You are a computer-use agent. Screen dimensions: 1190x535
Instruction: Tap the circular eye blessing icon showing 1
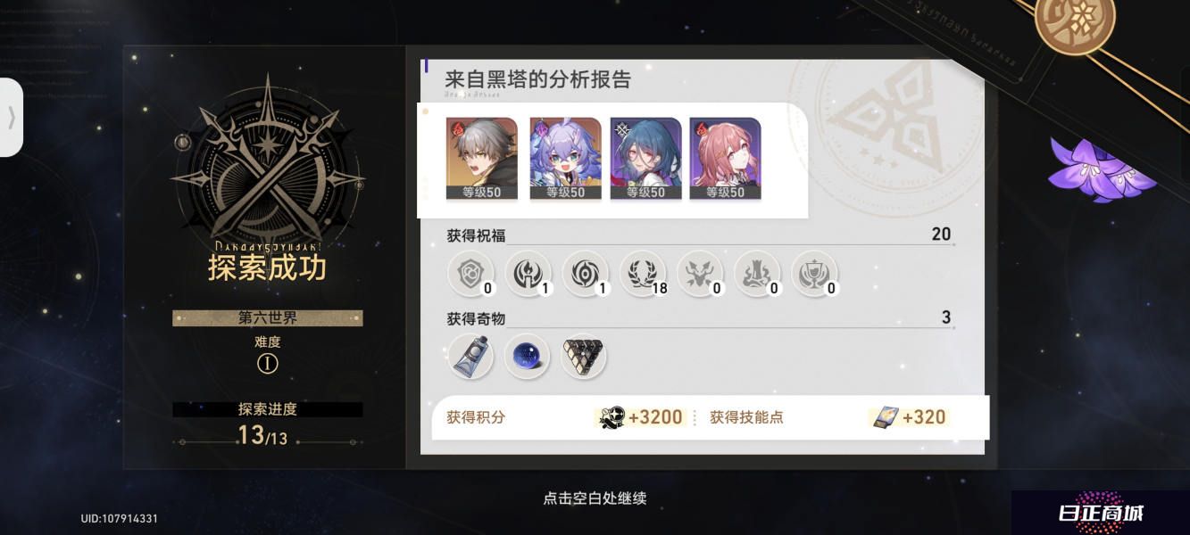tap(585, 273)
